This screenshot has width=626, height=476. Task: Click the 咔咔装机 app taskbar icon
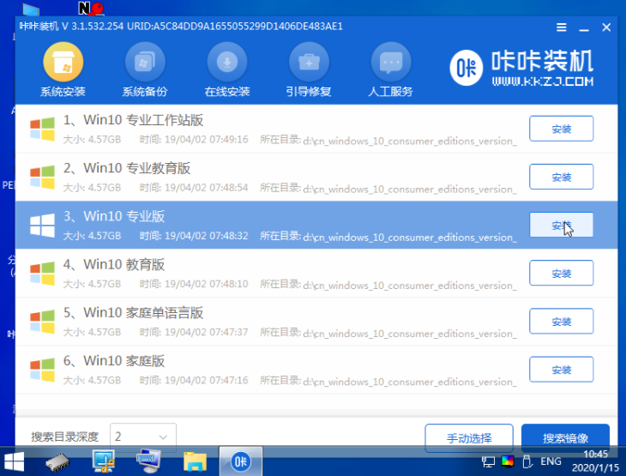[241, 462]
